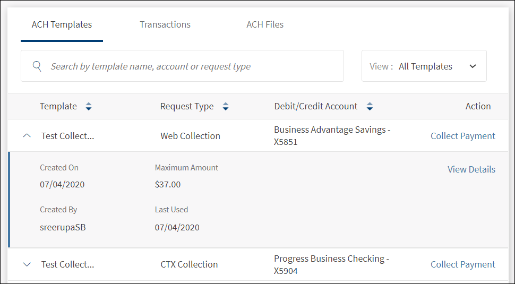Select the Test Collect template in the Web Collection row
Viewport: 515px width, 284px height.
click(67, 136)
